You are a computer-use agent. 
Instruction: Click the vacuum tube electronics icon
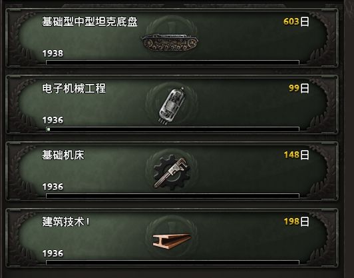[172, 105]
